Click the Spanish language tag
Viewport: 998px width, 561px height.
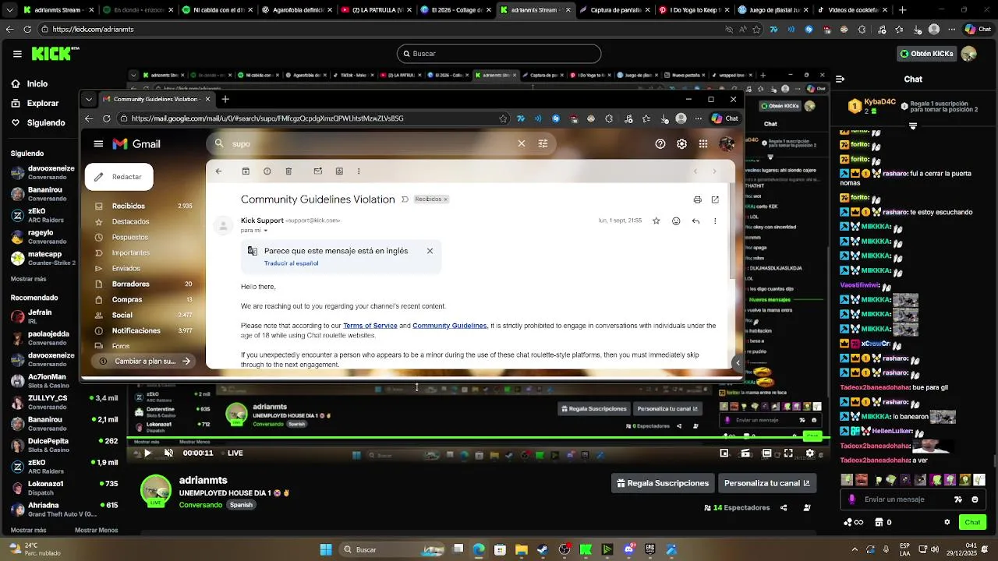[x=241, y=505]
